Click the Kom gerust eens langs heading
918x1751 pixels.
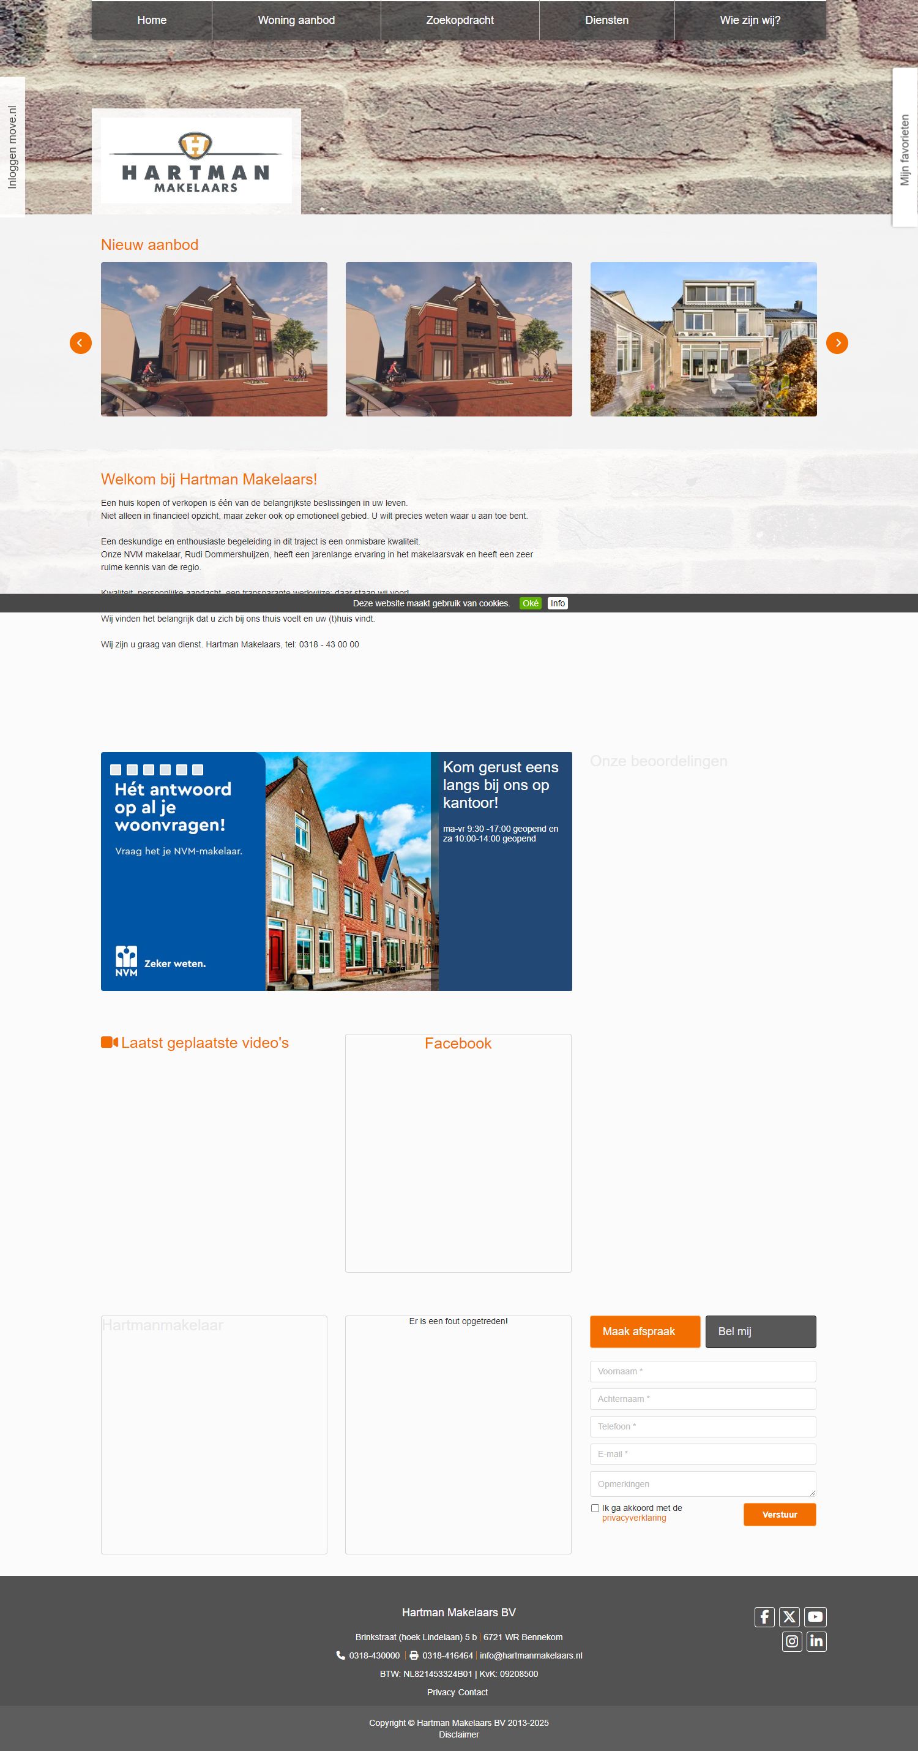[501, 785]
